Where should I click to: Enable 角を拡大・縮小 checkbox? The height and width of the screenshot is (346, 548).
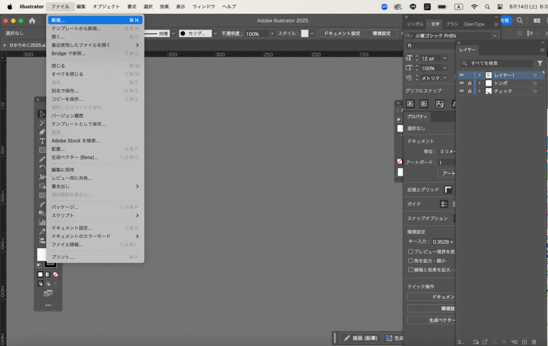click(410, 261)
